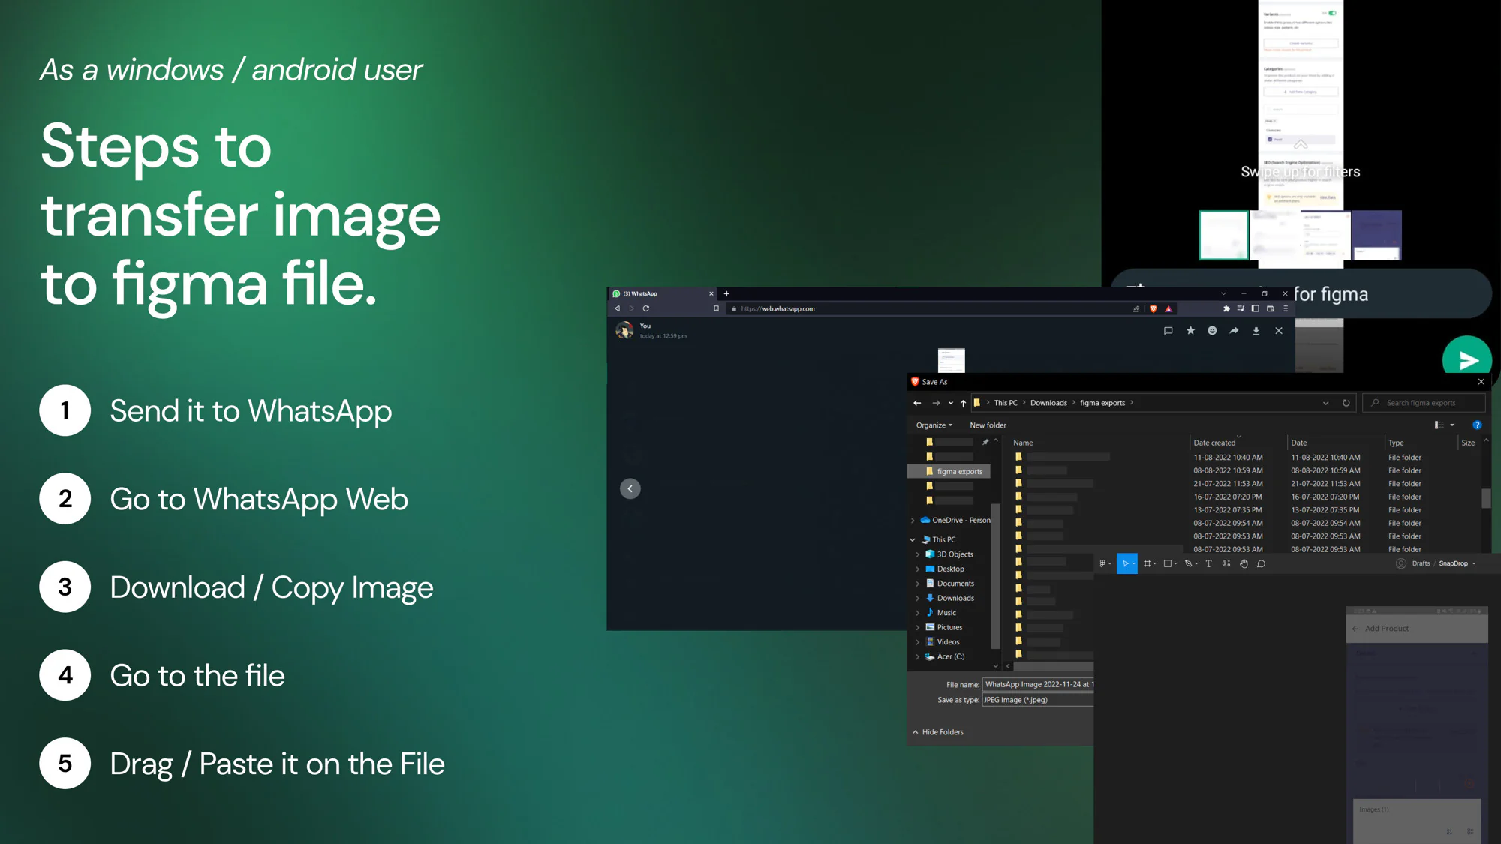Open the Organize dropdown menu

[934, 425]
